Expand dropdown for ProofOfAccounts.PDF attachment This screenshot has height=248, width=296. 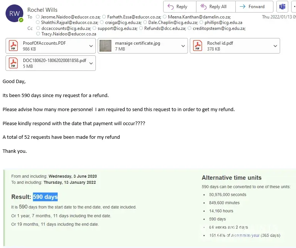pos(91,46)
